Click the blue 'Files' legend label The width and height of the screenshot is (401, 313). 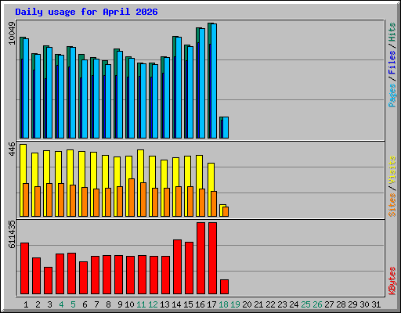[x=392, y=63]
